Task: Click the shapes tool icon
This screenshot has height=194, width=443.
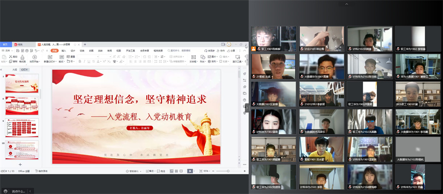Action: (203, 57)
